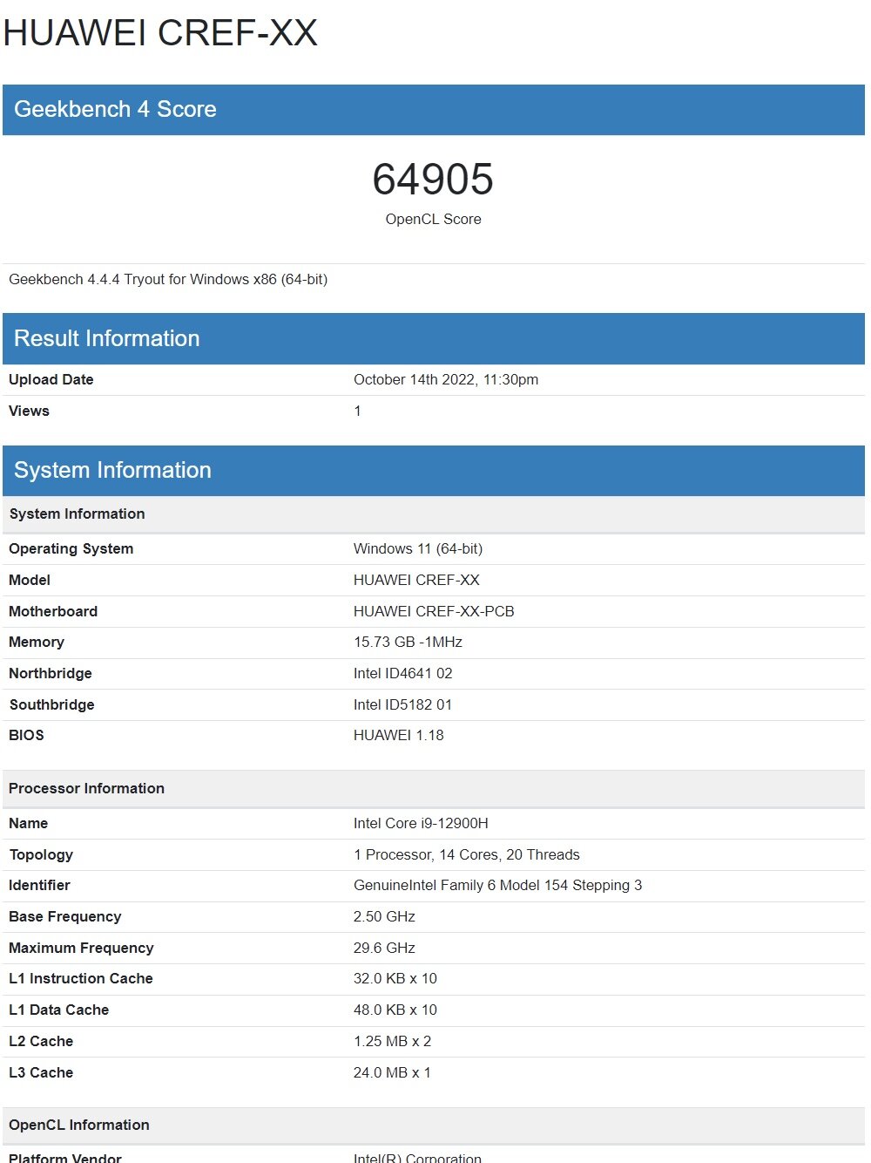Click the "Memory" row label
871x1163 pixels.
[37, 643]
